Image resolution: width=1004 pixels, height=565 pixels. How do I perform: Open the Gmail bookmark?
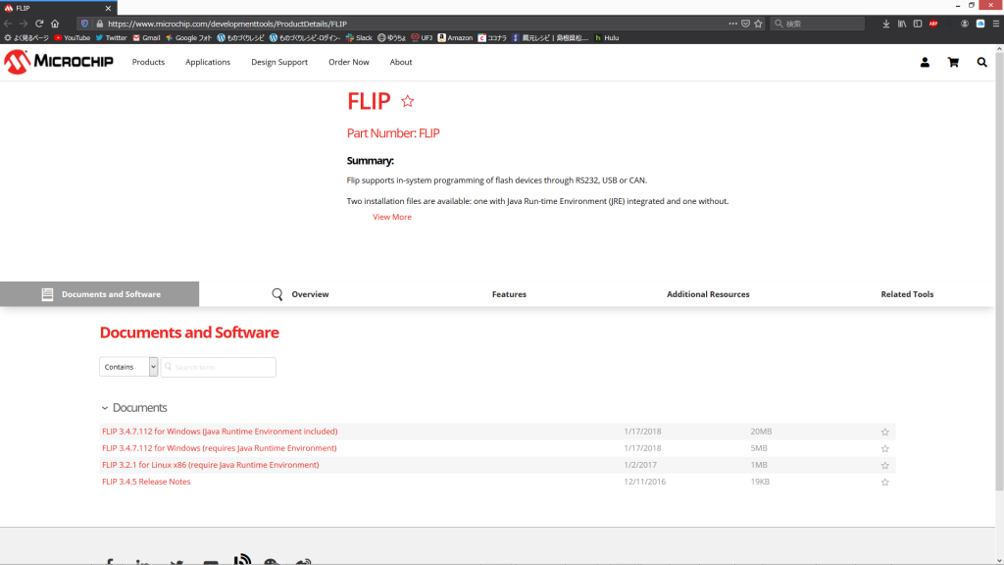click(146, 38)
